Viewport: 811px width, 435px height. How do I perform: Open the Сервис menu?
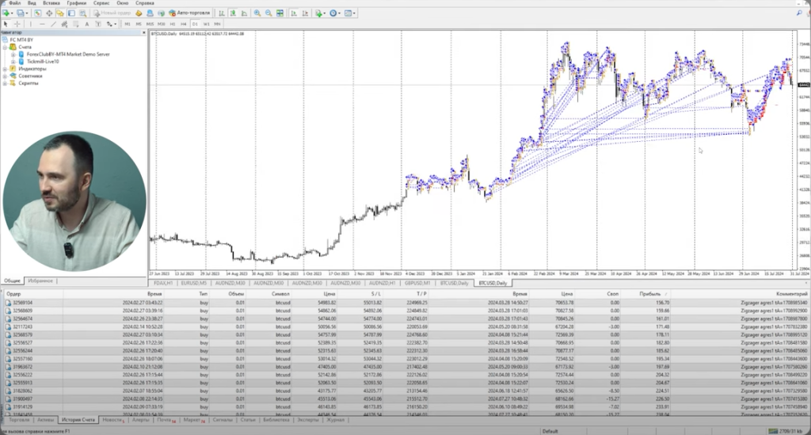click(101, 3)
